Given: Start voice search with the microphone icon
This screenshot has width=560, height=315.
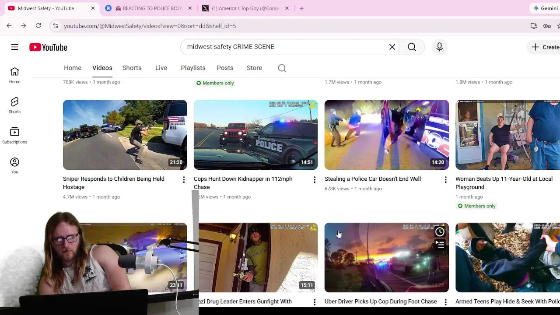Looking at the screenshot, I should tap(440, 47).
